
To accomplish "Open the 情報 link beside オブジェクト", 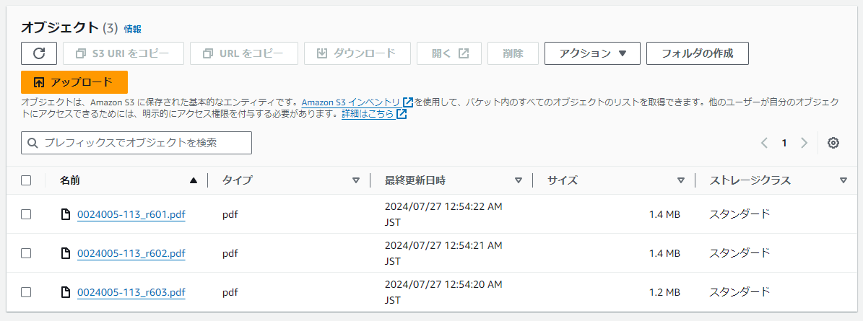I will tap(133, 29).
